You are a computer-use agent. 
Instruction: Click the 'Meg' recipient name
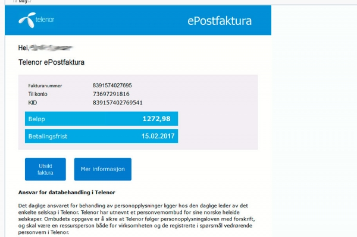(x=23, y=1)
